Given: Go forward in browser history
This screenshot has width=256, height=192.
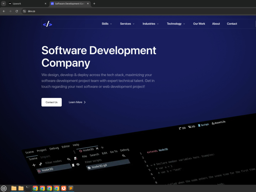Looking at the screenshot, I should 10,11.
